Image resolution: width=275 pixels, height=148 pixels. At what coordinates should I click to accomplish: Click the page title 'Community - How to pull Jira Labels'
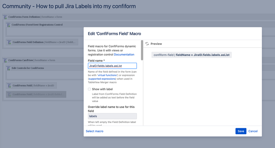point(69,6)
